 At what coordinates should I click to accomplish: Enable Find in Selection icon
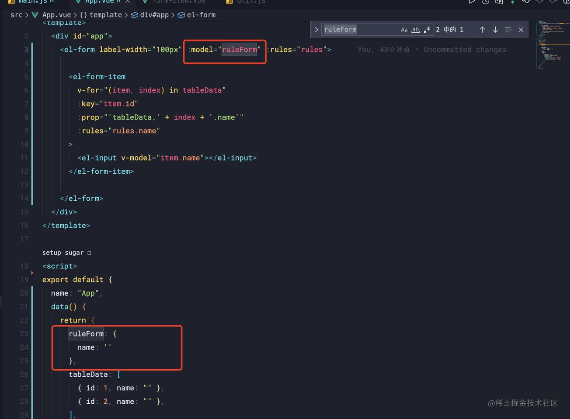508,30
